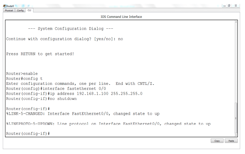
Task: Click the Router0 window icon
Action: 4,6
